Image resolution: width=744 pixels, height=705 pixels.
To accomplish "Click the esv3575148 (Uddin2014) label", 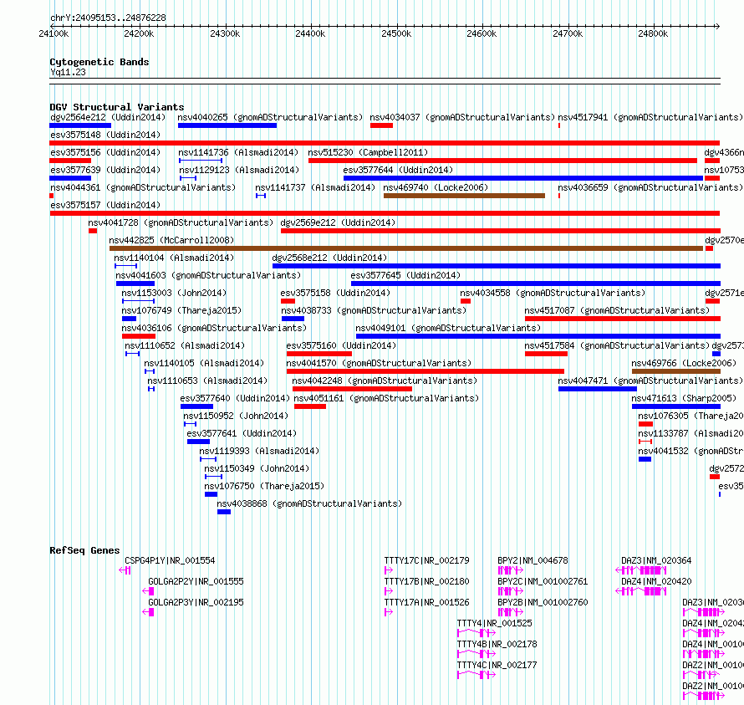I will tap(105, 135).
